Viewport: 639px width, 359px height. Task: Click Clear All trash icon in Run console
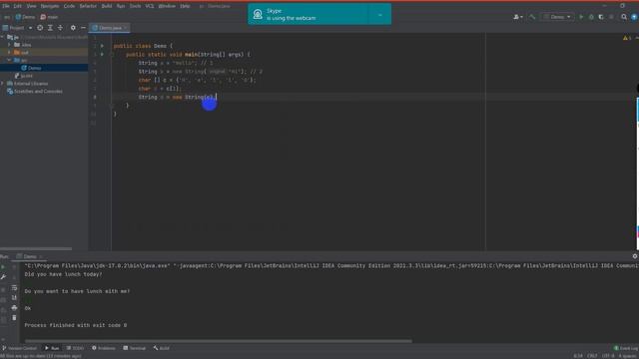(x=14, y=317)
